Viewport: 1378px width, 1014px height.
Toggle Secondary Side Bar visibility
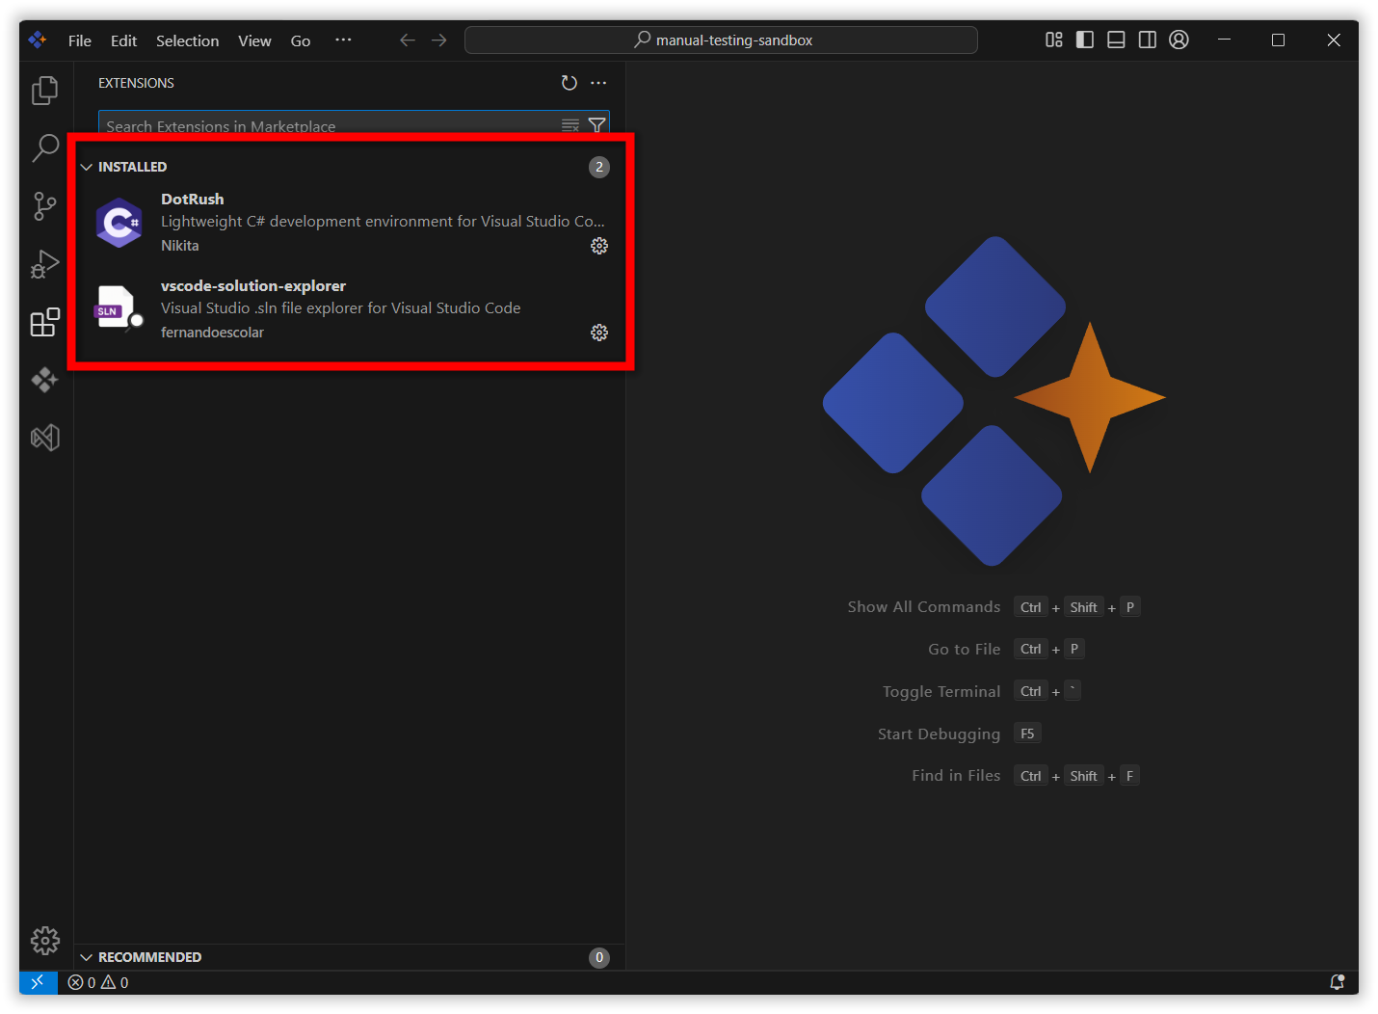[1147, 40]
